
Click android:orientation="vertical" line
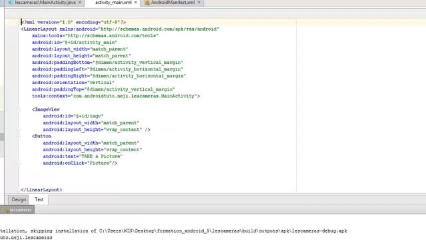(73, 83)
